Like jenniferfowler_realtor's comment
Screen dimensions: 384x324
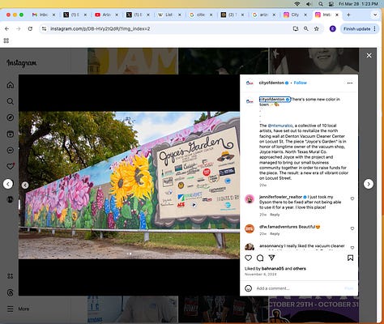[x=352, y=198]
